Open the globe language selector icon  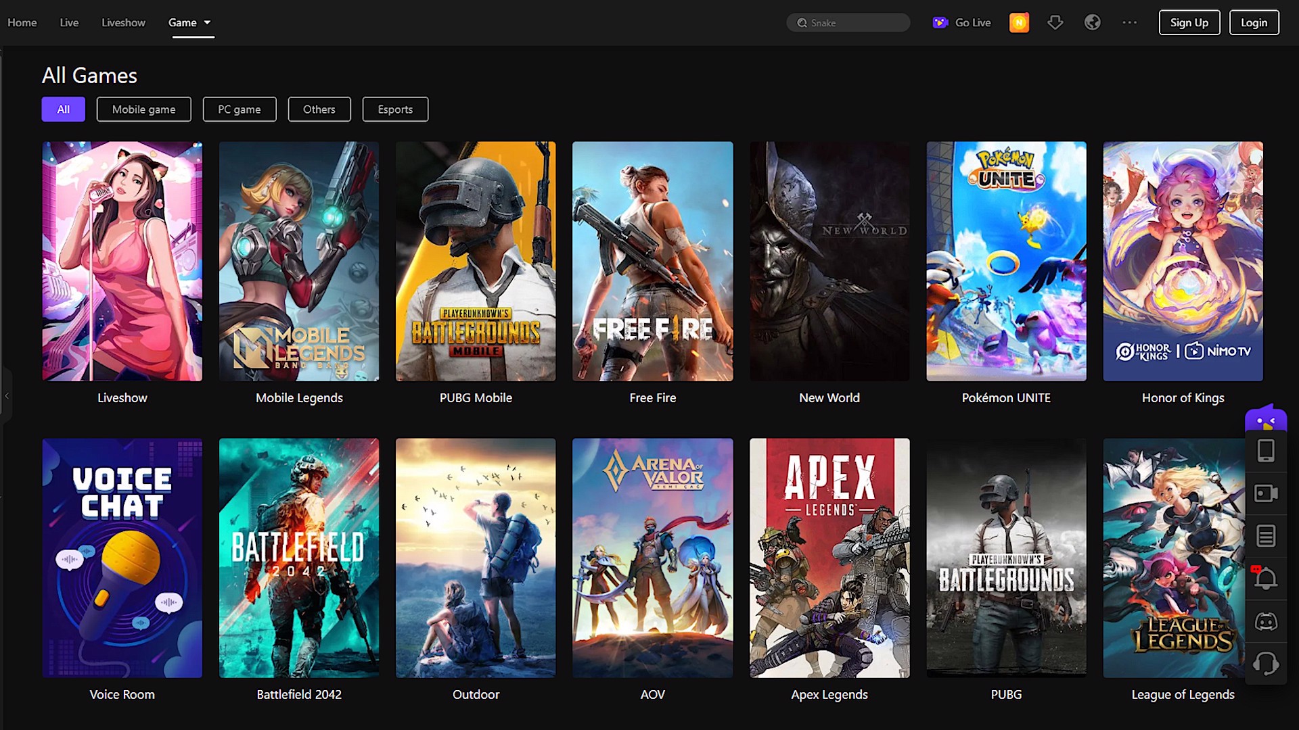[1092, 22]
